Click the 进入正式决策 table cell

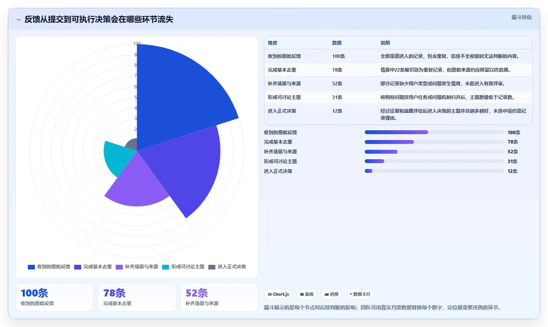282,111
